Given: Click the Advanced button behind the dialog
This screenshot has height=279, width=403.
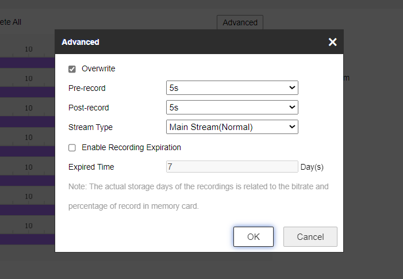Looking at the screenshot, I should [x=240, y=22].
